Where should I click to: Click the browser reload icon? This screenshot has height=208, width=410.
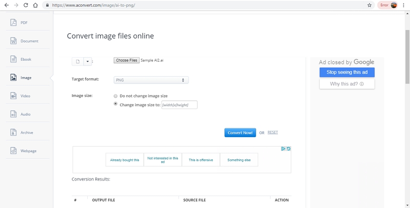(x=26, y=5)
